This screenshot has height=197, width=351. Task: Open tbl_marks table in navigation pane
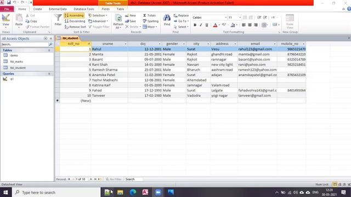click(x=16, y=61)
